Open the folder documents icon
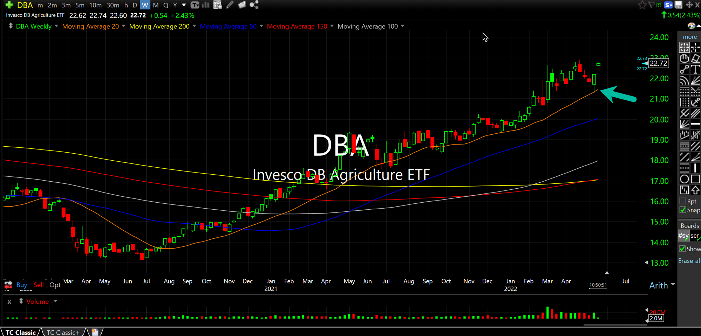 point(242,5)
